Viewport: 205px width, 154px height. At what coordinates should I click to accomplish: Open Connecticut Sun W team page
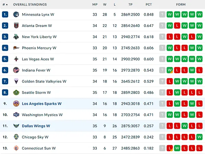tap(39, 148)
